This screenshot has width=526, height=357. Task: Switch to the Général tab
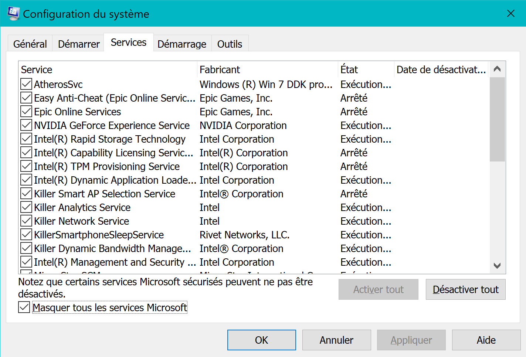click(30, 44)
